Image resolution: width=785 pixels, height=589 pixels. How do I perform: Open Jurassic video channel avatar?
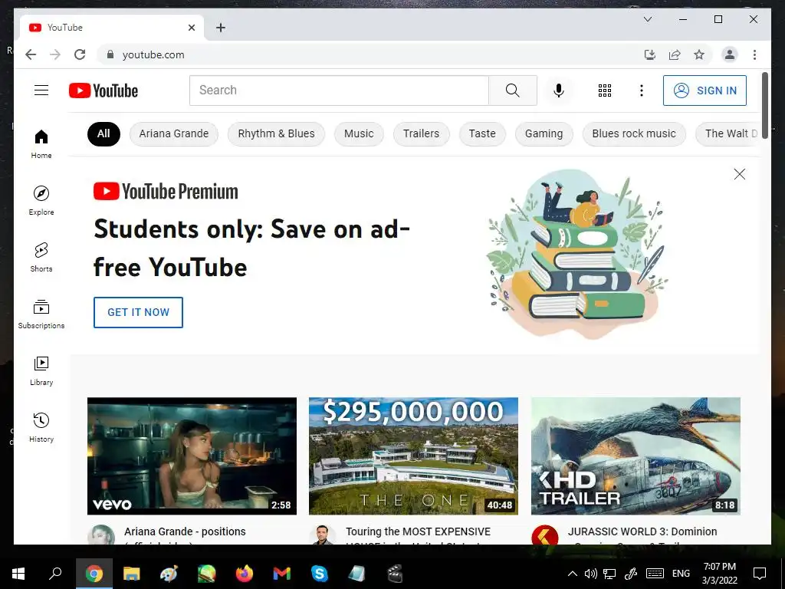click(545, 535)
